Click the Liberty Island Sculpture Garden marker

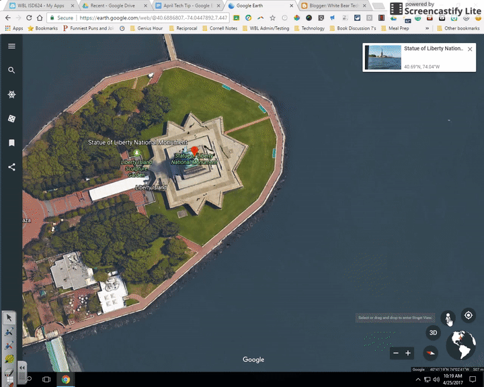click(136, 153)
